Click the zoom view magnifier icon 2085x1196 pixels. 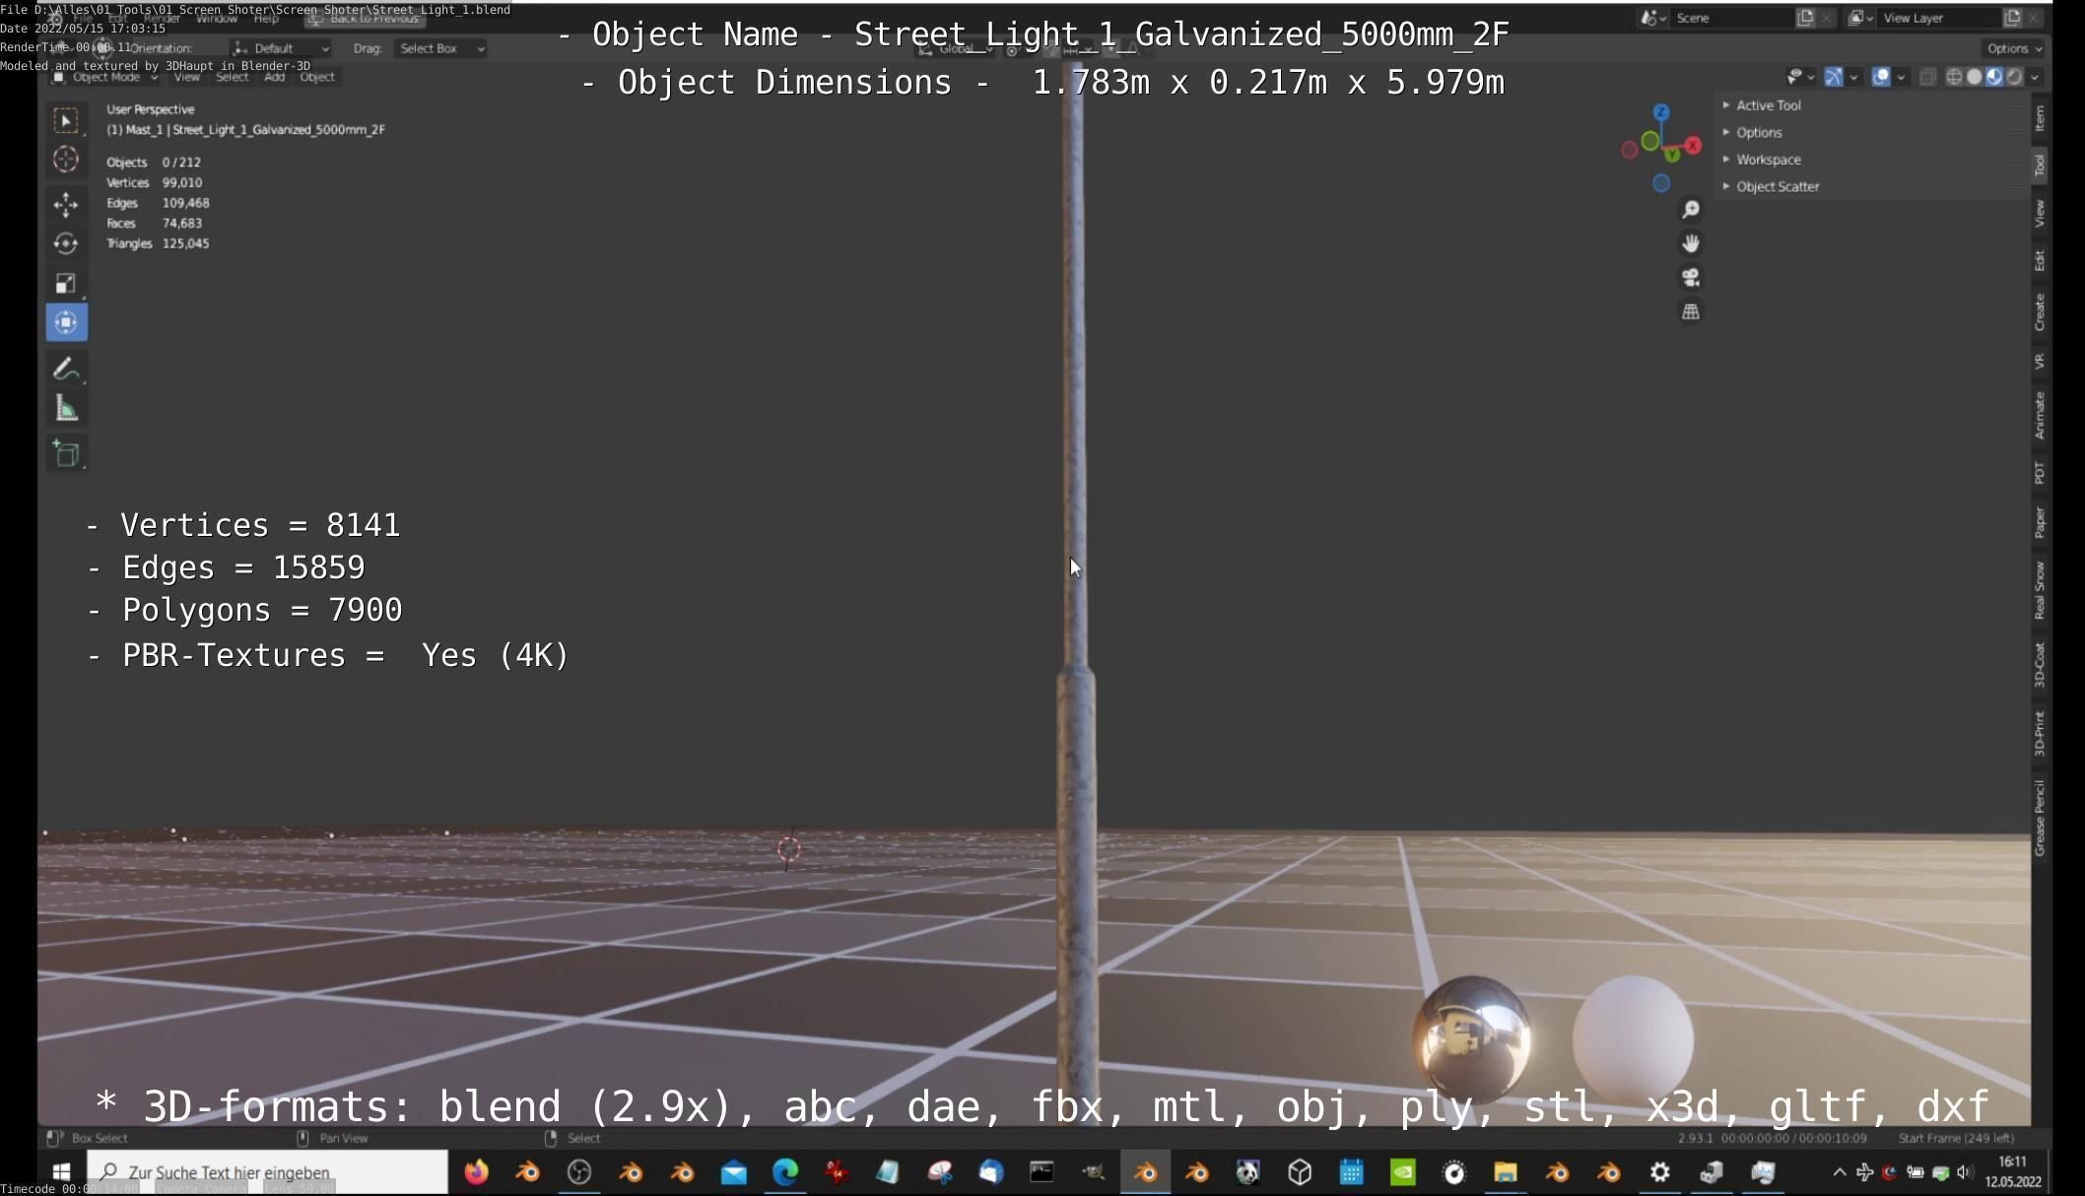pyautogui.click(x=1691, y=210)
